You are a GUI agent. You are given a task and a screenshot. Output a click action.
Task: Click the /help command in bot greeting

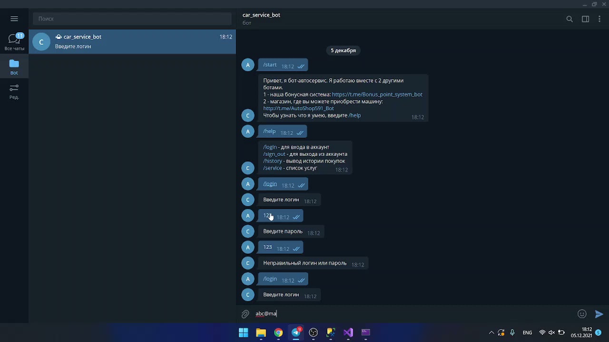[354, 115]
